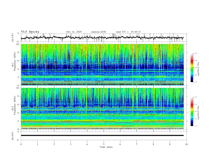Click the 'ch.1(V)' waveform axis label

coord(13,38)
